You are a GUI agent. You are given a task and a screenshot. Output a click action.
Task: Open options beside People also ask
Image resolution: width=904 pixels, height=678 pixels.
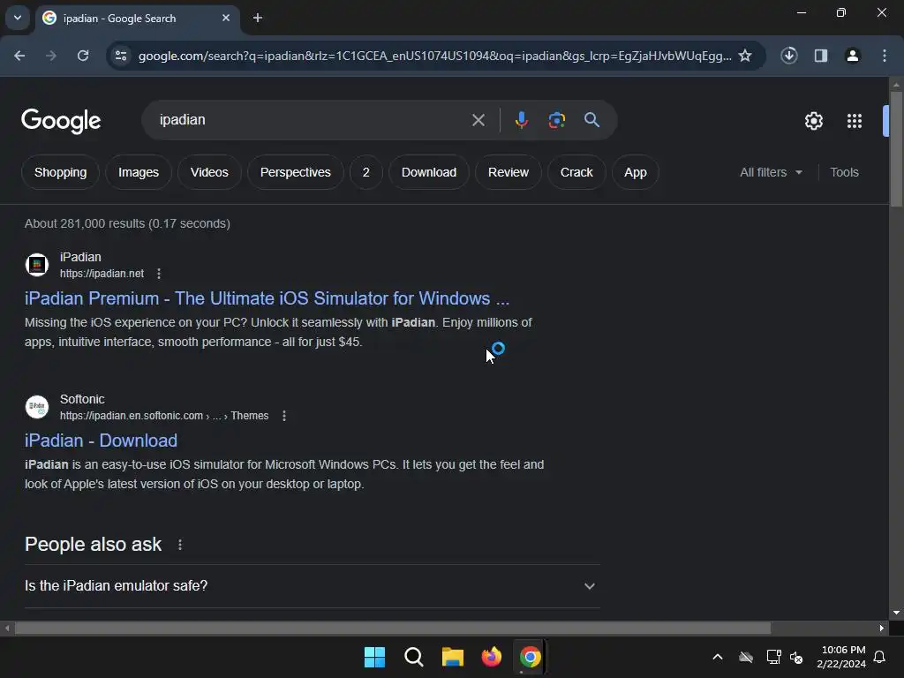(180, 545)
